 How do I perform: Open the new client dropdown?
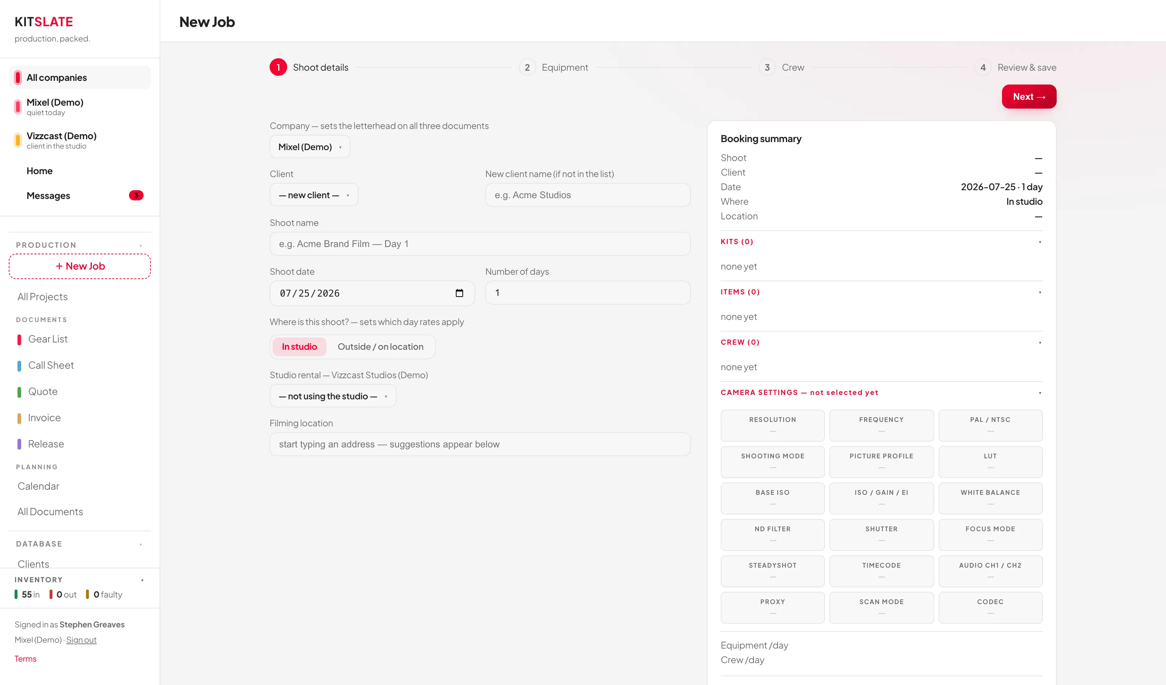tap(314, 195)
